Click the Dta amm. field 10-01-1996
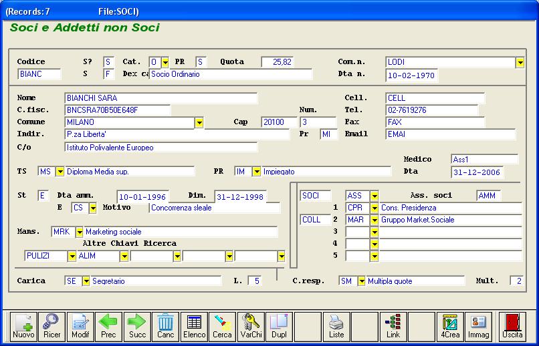This screenshot has width=539, height=346. click(x=142, y=197)
